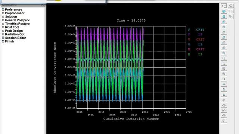The height and width of the screenshot is (134, 239).
Task: Open Preferences in Main Menu
Action: (13, 10)
